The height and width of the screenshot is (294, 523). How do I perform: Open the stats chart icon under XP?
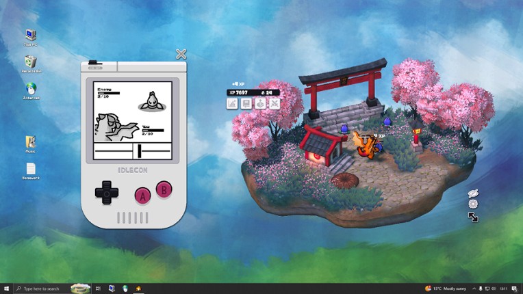[232, 104]
